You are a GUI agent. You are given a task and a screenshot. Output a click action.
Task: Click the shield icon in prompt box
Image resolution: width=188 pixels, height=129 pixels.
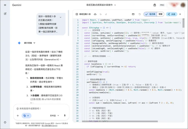coord(18,109)
